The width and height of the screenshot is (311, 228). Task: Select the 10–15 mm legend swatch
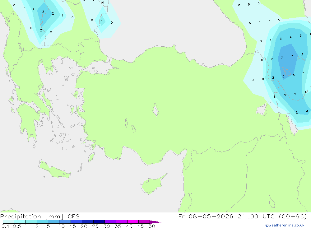click(65, 222)
